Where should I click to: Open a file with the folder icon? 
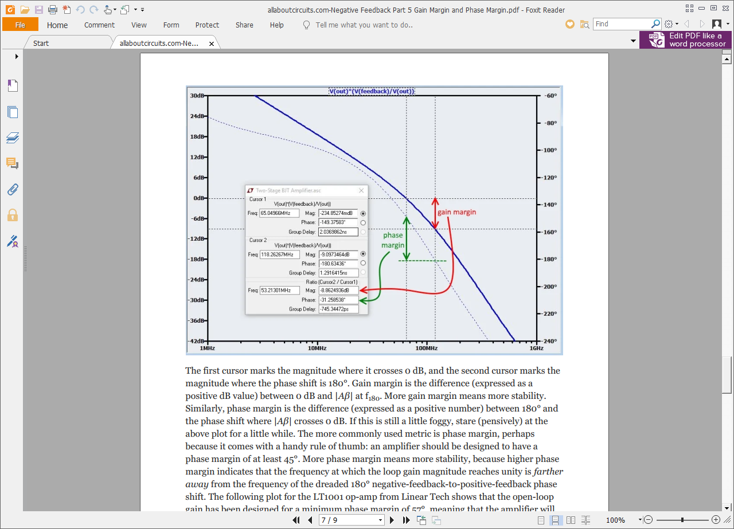25,9
